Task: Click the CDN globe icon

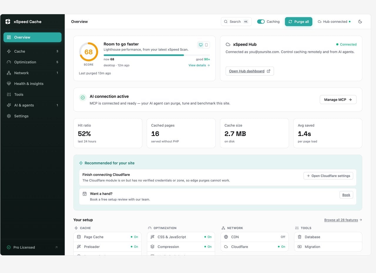Action: click(x=226, y=237)
